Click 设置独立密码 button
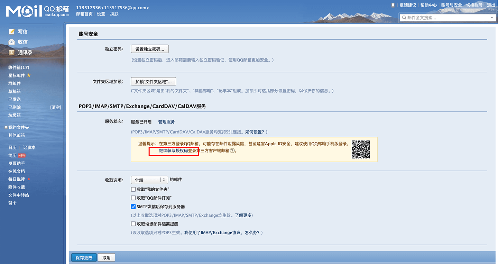The height and width of the screenshot is (264, 498). 150,49
